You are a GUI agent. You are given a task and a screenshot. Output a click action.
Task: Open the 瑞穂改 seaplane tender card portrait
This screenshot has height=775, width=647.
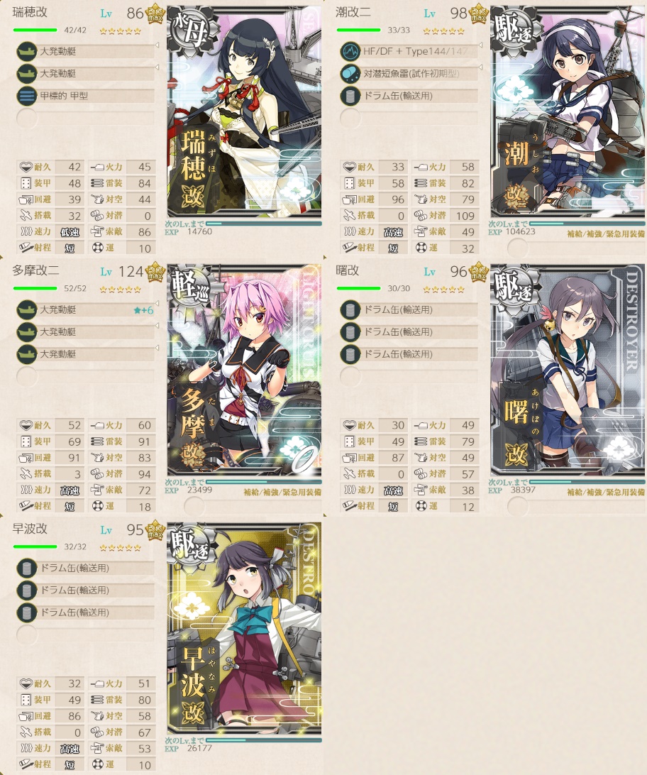245,112
